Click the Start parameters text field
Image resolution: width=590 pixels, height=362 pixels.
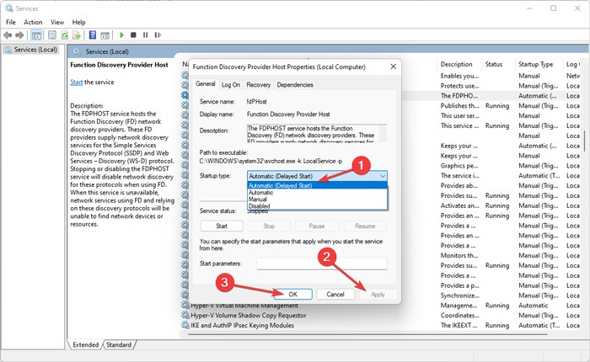coord(321,264)
